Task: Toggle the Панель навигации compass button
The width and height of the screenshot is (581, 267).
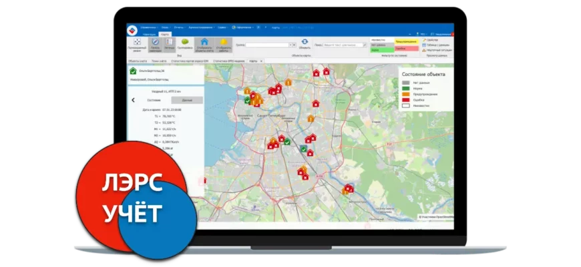Action: pos(155,45)
